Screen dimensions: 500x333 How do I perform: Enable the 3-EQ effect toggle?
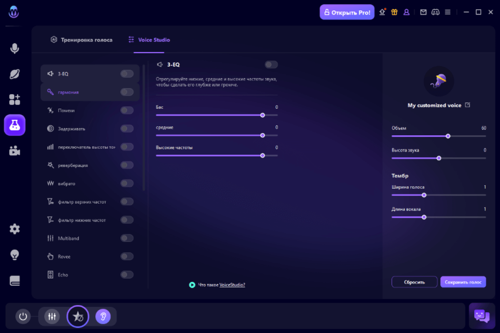click(271, 65)
